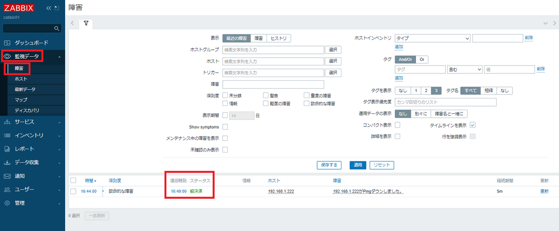The height and width of the screenshot is (231, 559).
Task: Open the ホストインベントリ タイプ dropdown
Action: coord(432,38)
